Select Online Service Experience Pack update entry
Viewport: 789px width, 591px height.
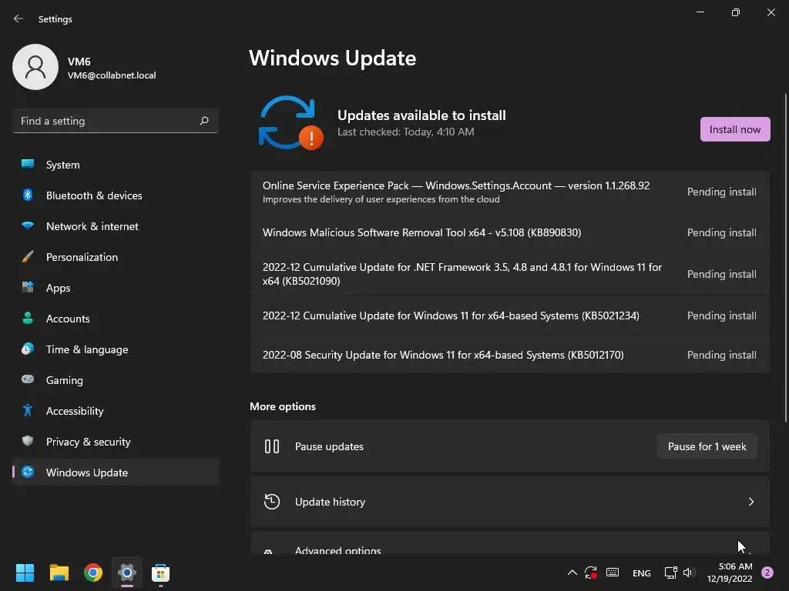pos(510,192)
